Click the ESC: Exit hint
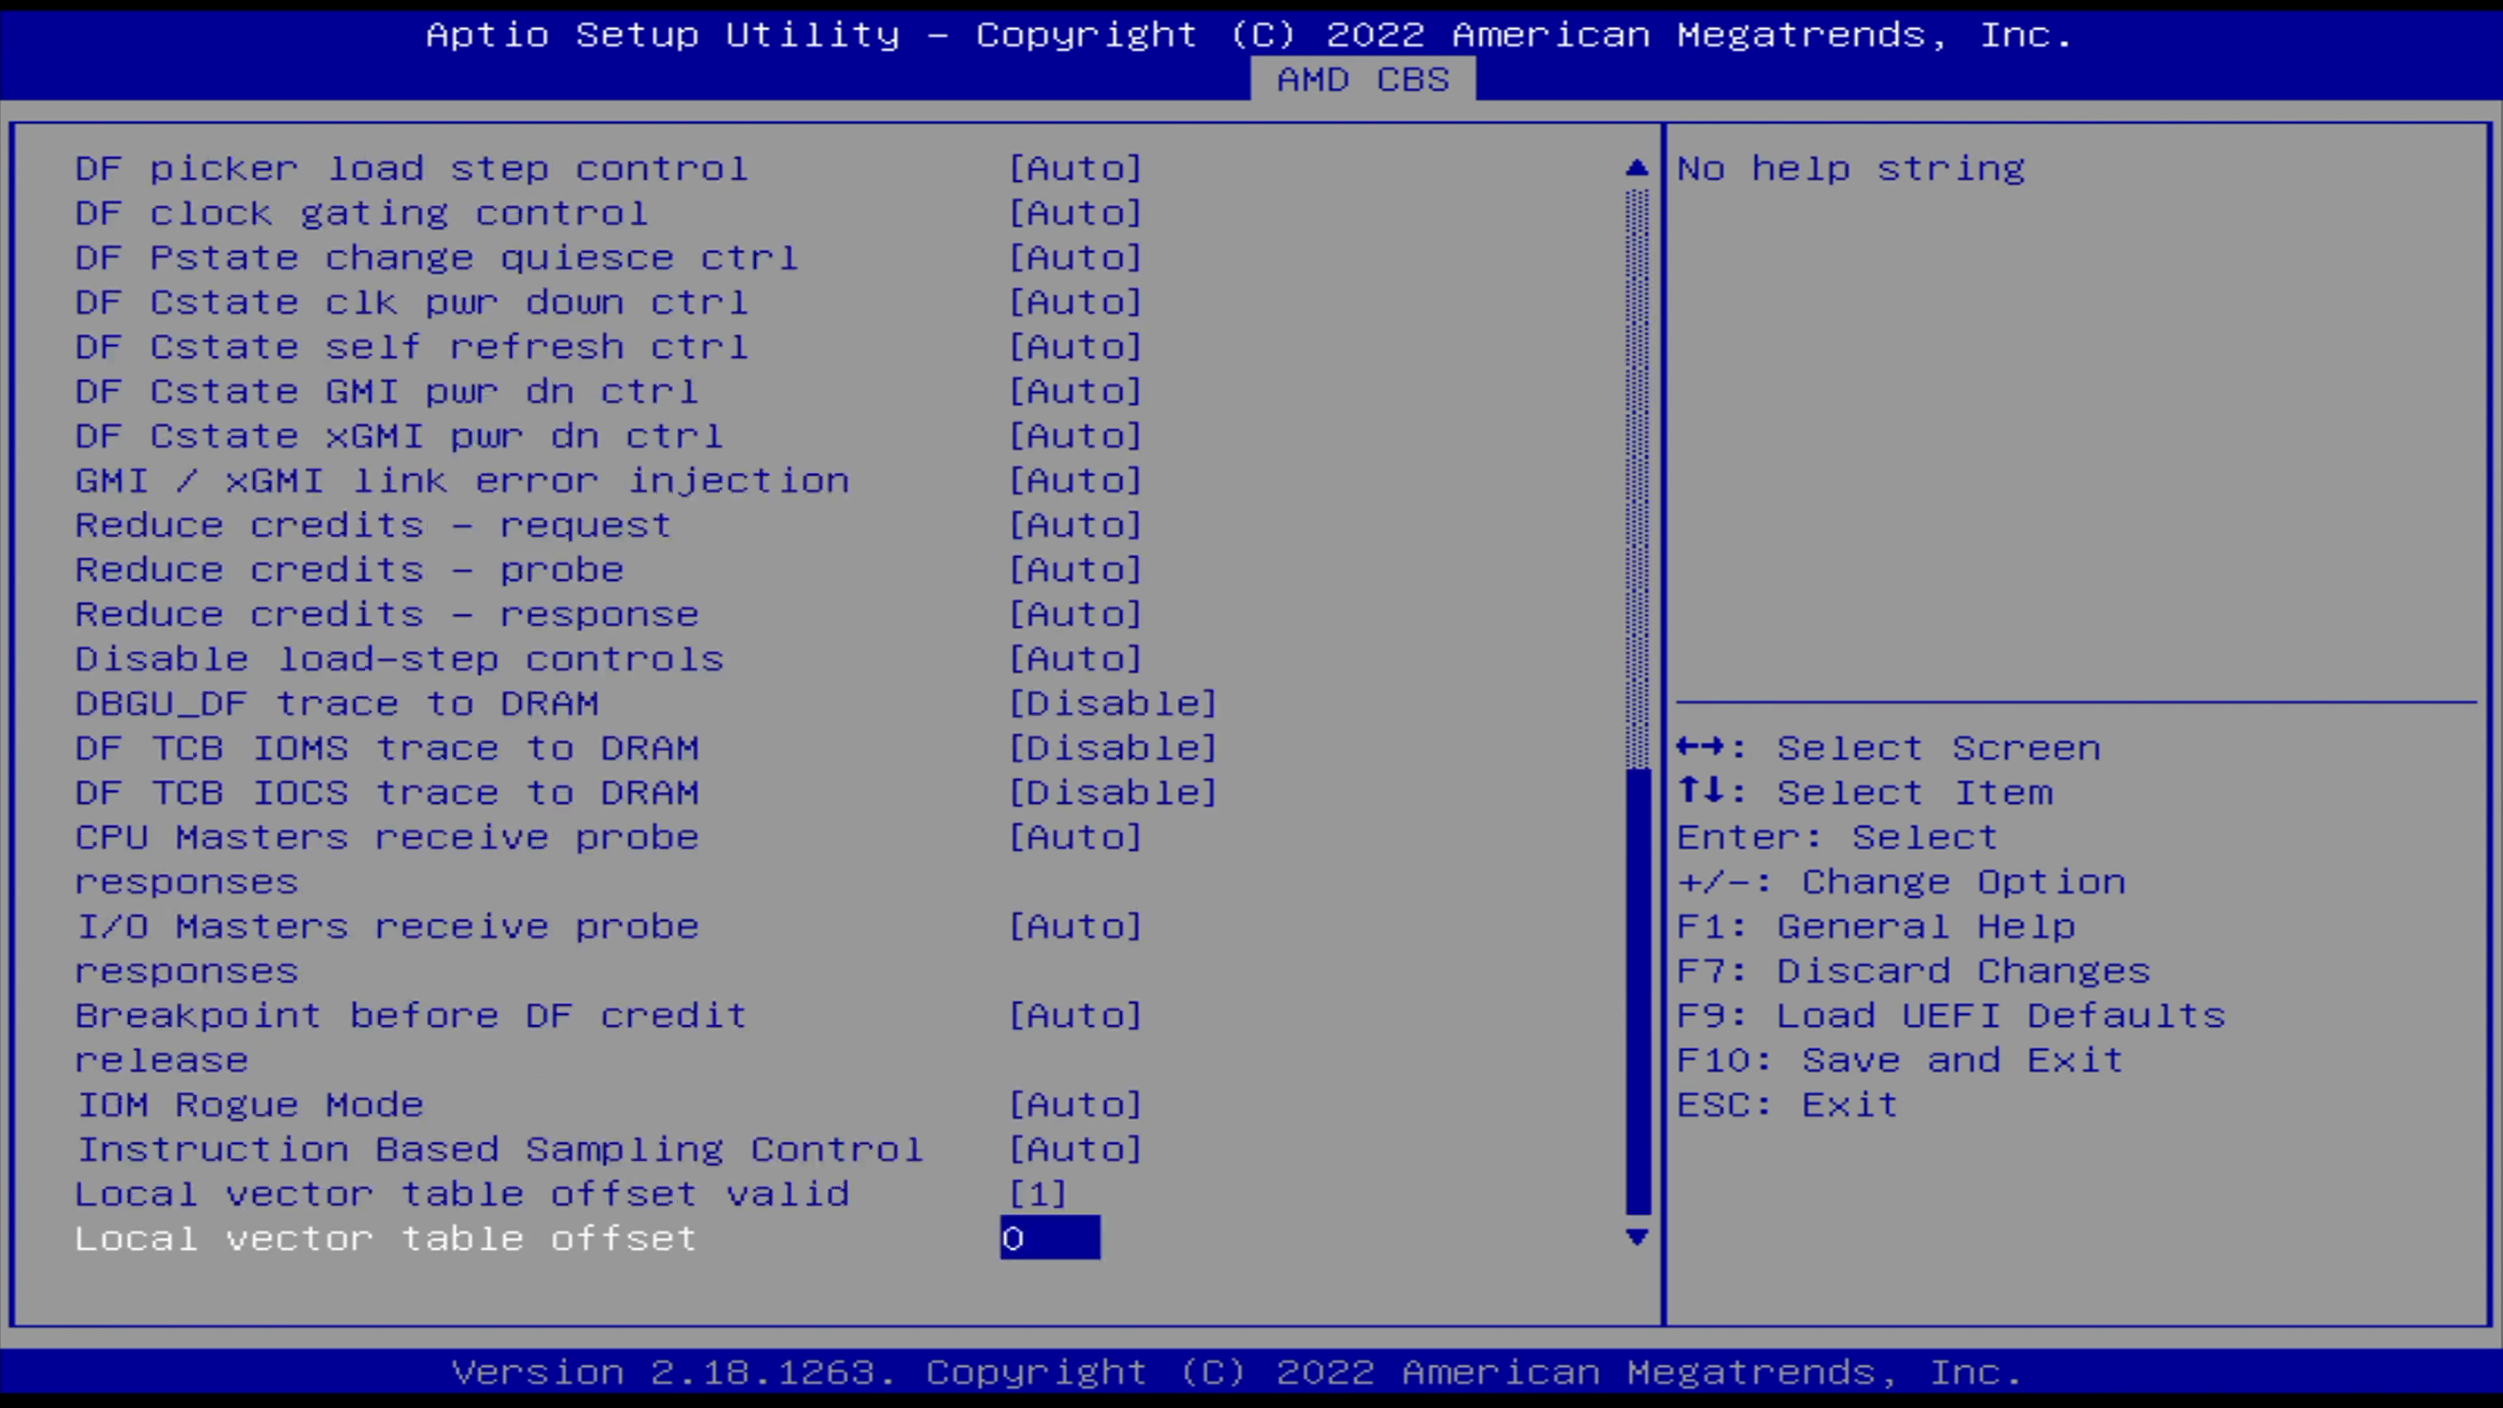2503x1408 pixels. [1788, 1105]
